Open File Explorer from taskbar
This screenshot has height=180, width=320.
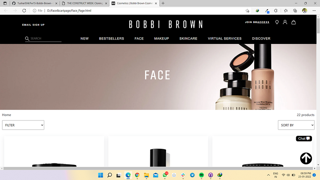146,175
